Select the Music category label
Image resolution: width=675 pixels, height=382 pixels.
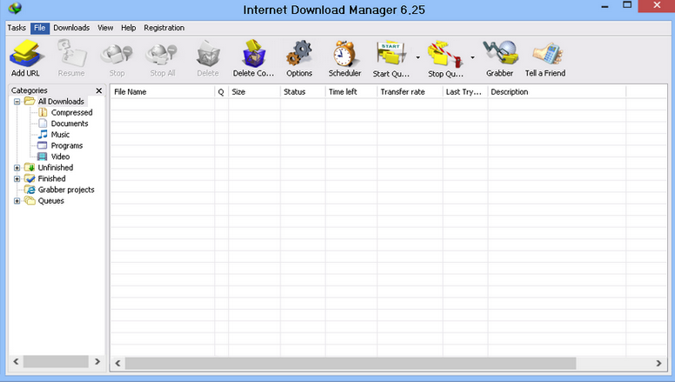click(x=60, y=135)
